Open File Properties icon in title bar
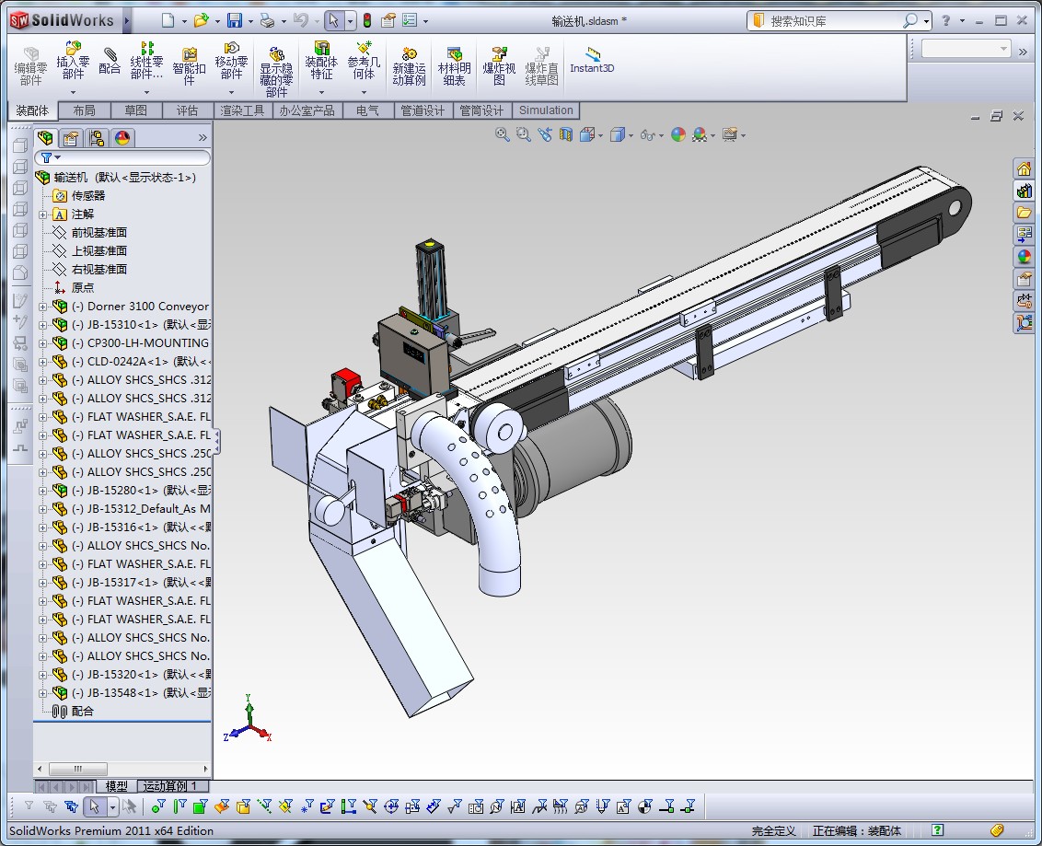Image resolution: width=1042 pixels, height=846 pixels. [388, 20]
